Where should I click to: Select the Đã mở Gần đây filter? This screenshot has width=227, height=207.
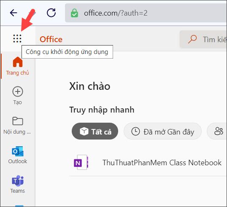[162, 131]
